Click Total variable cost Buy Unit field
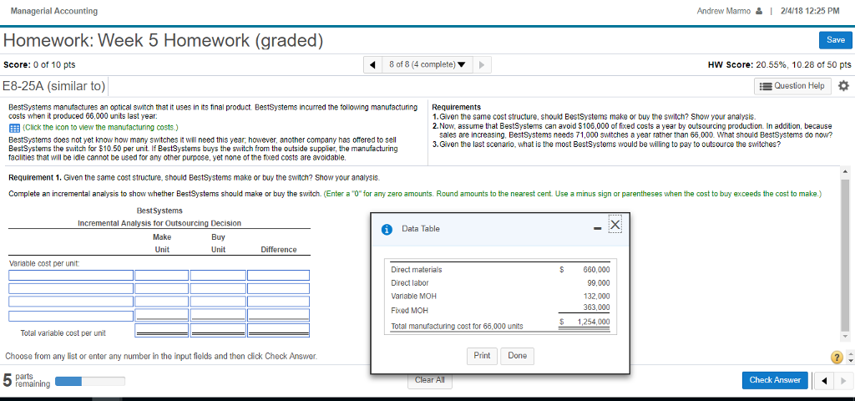 (x=218, y=331)
